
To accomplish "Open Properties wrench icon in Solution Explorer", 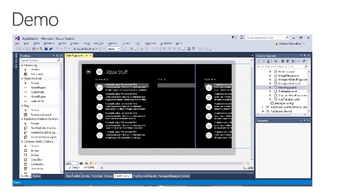I will click(304, 61).
